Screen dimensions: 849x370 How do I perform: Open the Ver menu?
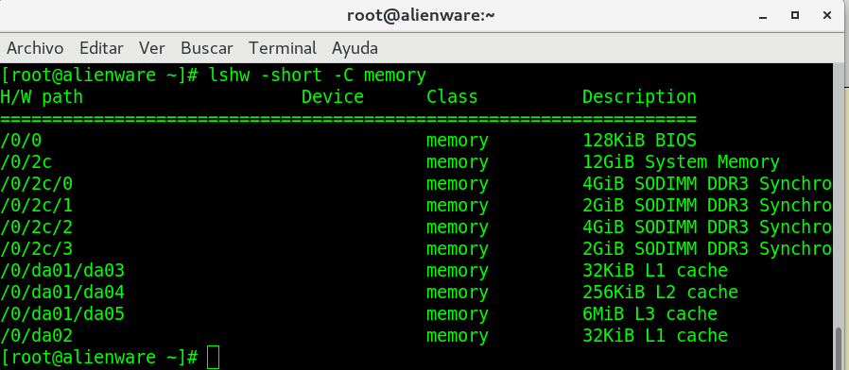[x=151, y=48]
